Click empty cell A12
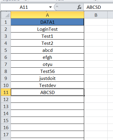The image size is (113, 140). pyautogui.click(x=47, y=99)
